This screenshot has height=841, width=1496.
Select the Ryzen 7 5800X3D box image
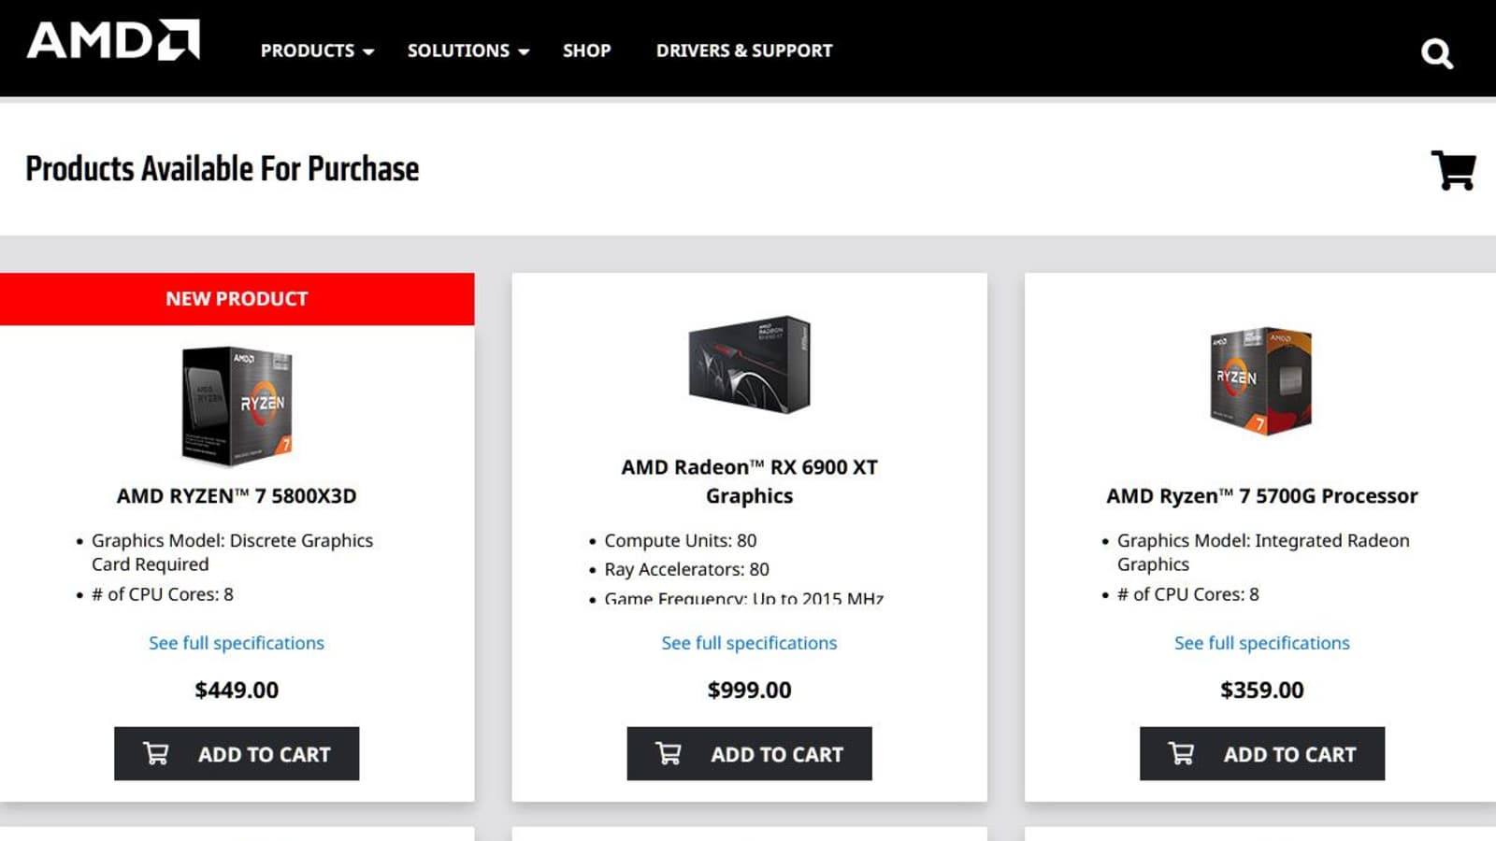click(x=237, y=405)
